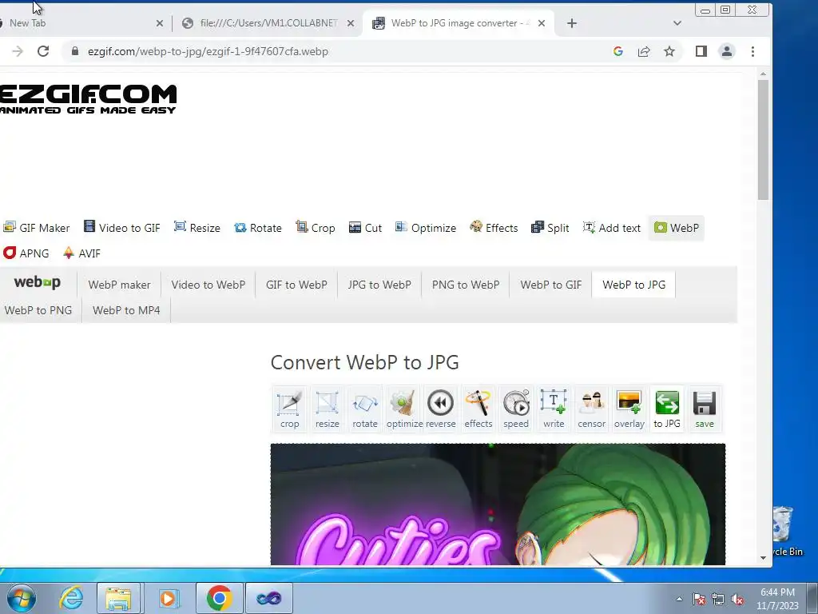The image size is (818, 614).
Task: Open GIF Maker from top navigation
Action: tap(37, 228)
